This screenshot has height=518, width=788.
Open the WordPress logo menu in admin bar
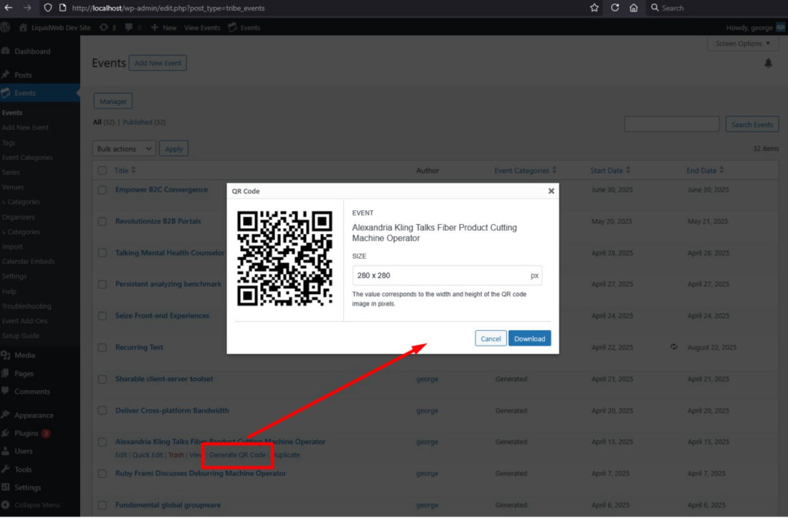(x=6, y=26)
